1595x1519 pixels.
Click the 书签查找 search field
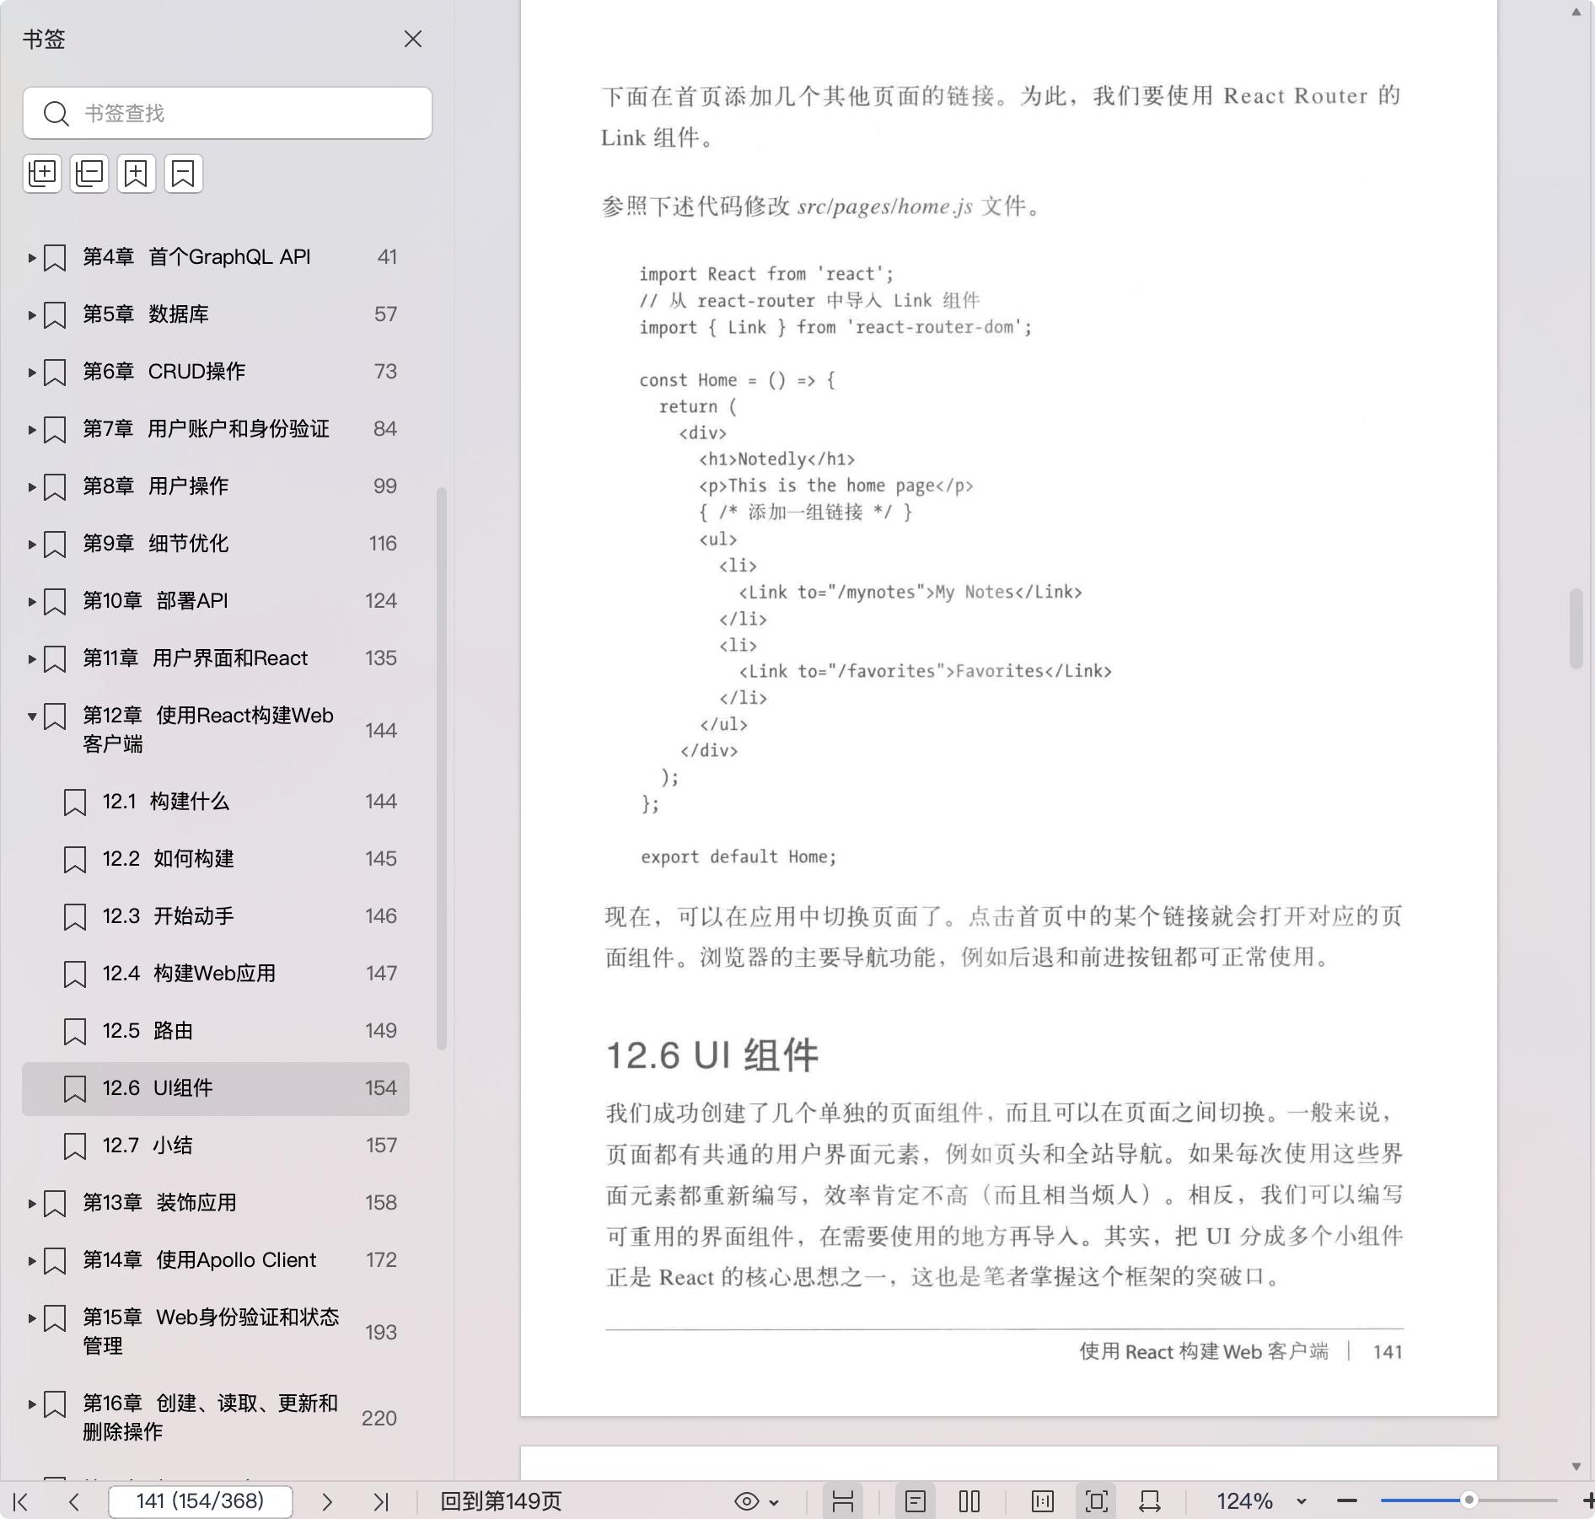(x=244, y=113)
